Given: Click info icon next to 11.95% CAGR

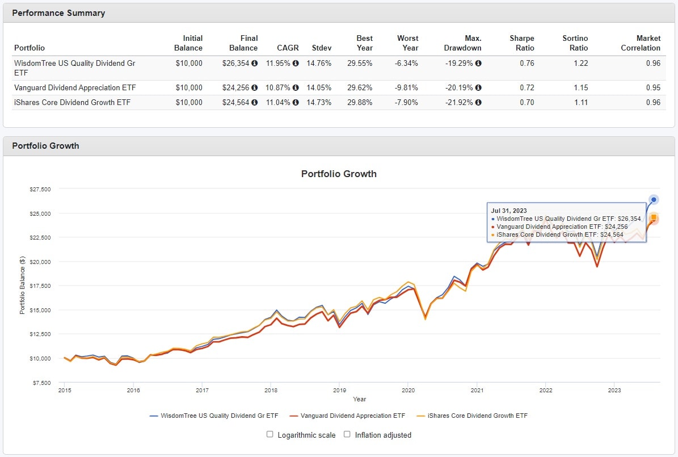Looking at the screenshot, I should pos(296,64).
